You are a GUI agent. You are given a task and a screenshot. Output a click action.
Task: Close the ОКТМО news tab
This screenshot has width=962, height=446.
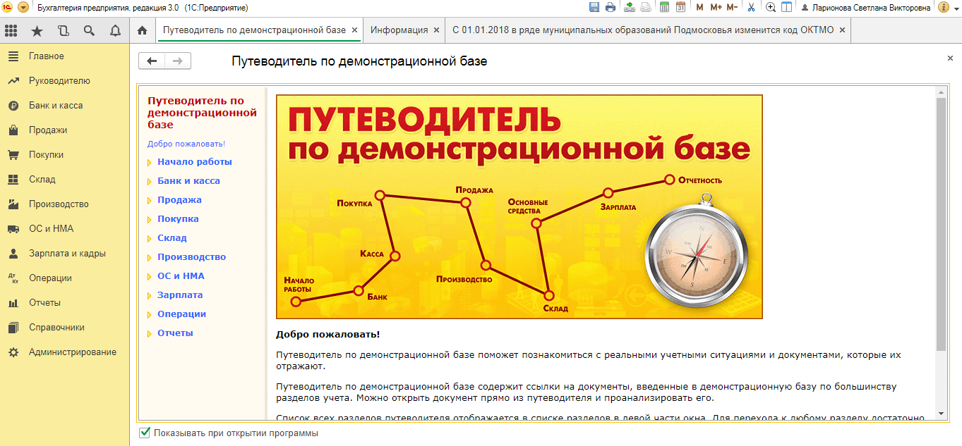(x=842, y=30)
